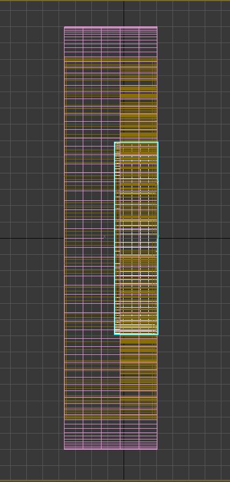Click the horizontal black axis left of model
The width and height of the screenshot is (230, 482).
point(32,238)
